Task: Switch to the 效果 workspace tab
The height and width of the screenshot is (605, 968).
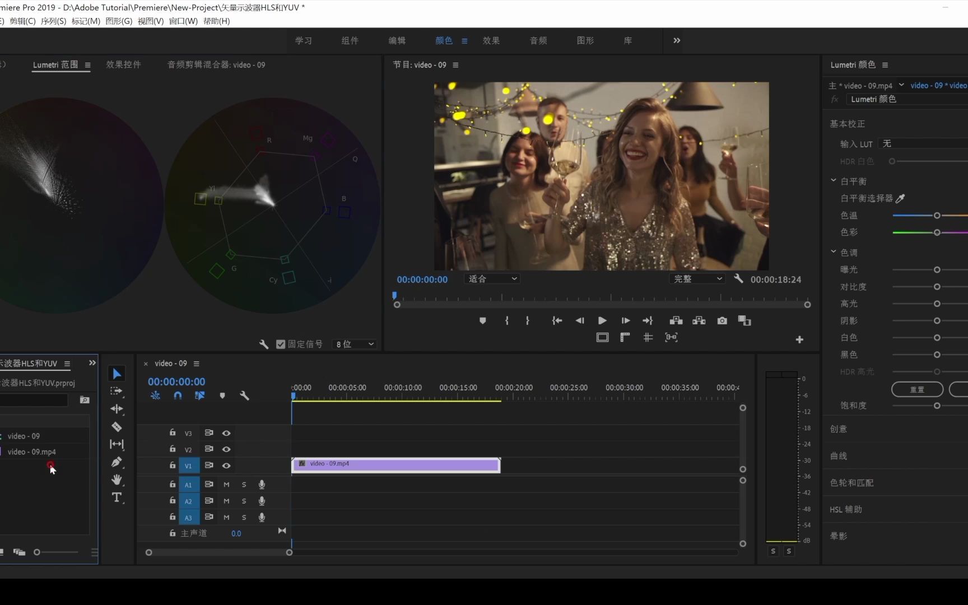Action: [x=491, y=41]
